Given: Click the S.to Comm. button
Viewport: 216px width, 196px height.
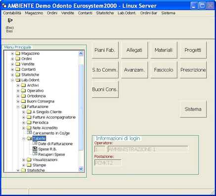Looking at the screenshot, I should click(x=105, y=70).
